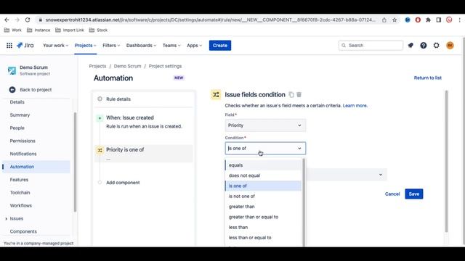This screenshot has width=465, height=261.
Task: Select the does not equal option
Action: pyautogui.click(x=263, y=175)
